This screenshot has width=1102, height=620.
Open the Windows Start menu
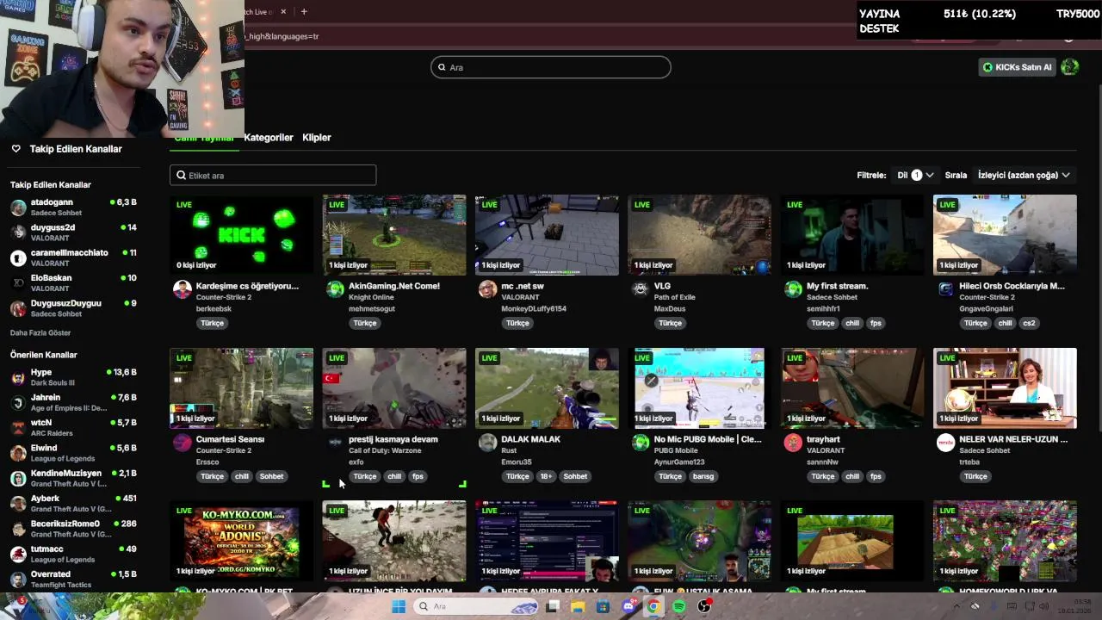point(399,606)
